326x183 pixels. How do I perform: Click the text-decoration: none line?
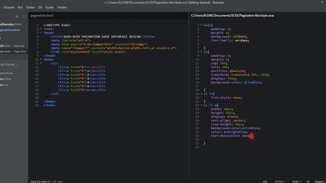click(x=231, y=136)
